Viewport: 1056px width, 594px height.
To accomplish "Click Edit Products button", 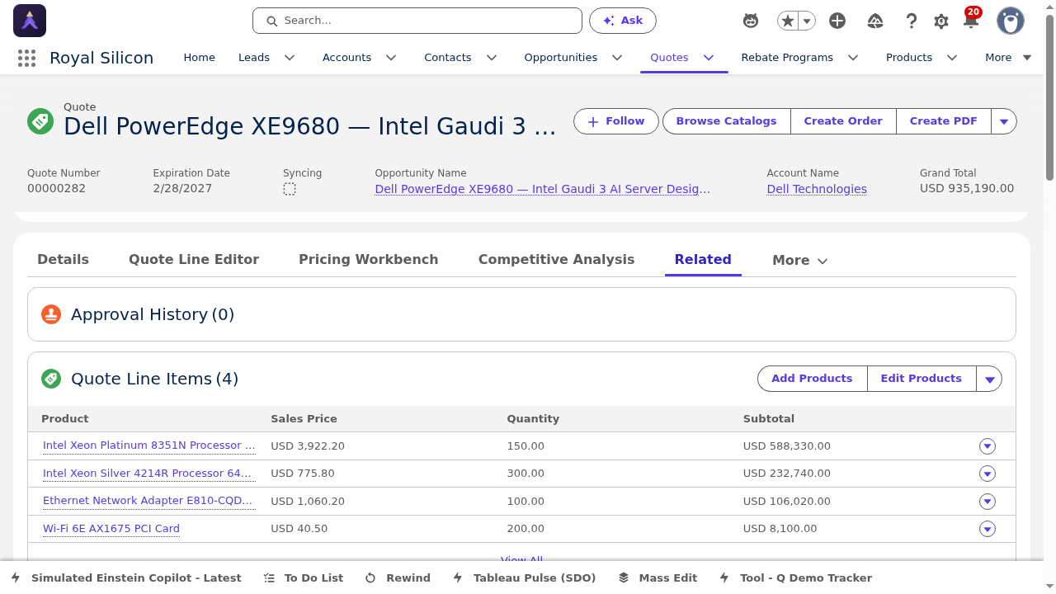I will (922, 379).
